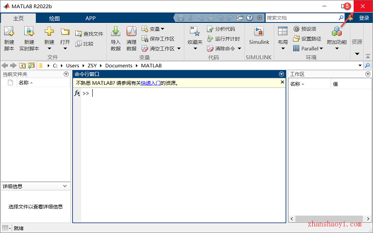Click the New Live Script (新建实时脚本) icon
Screen dimensions: 373x233
(x=29, y=32)
